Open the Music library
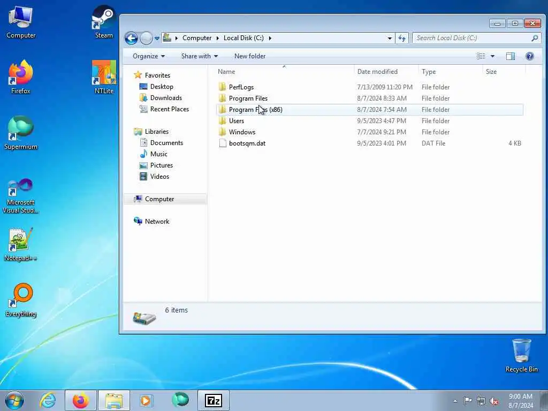 point(154,154)
